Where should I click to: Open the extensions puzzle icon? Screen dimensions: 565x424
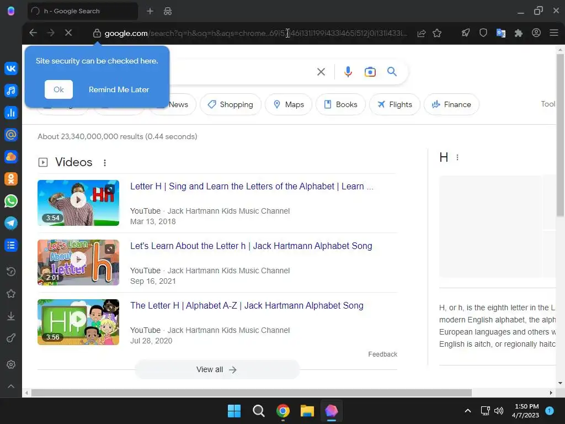(519, 33)
